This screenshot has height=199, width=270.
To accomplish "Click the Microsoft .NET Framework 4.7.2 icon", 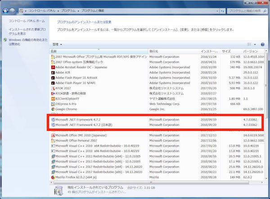I will (x=53, y=120).
